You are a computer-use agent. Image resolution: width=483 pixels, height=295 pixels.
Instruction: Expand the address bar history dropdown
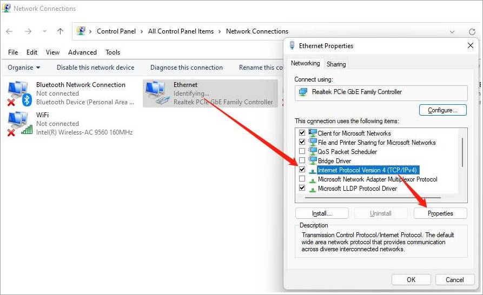pos(452,32)
